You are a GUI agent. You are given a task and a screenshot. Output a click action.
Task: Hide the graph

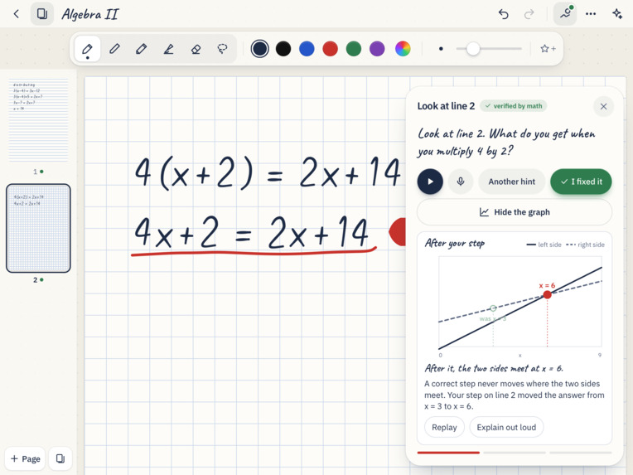click(515, 212)
